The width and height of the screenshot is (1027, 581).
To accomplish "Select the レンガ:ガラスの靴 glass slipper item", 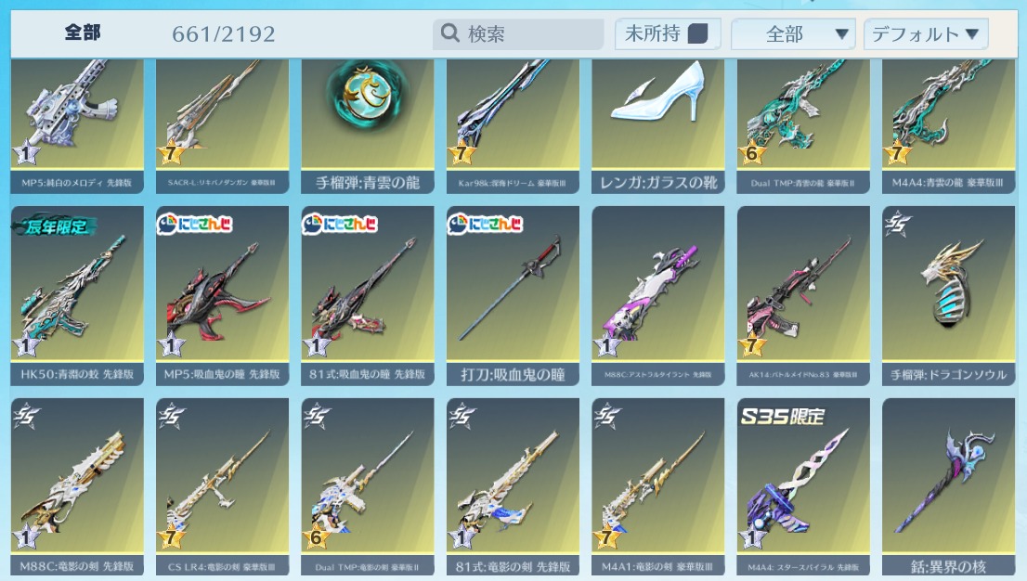I will tap(657, 126).
